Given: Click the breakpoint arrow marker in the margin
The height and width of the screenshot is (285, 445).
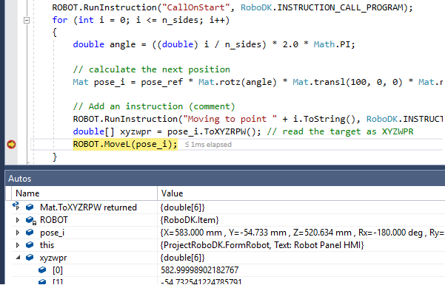Looking at the screenshot, I should click(11, 144).
